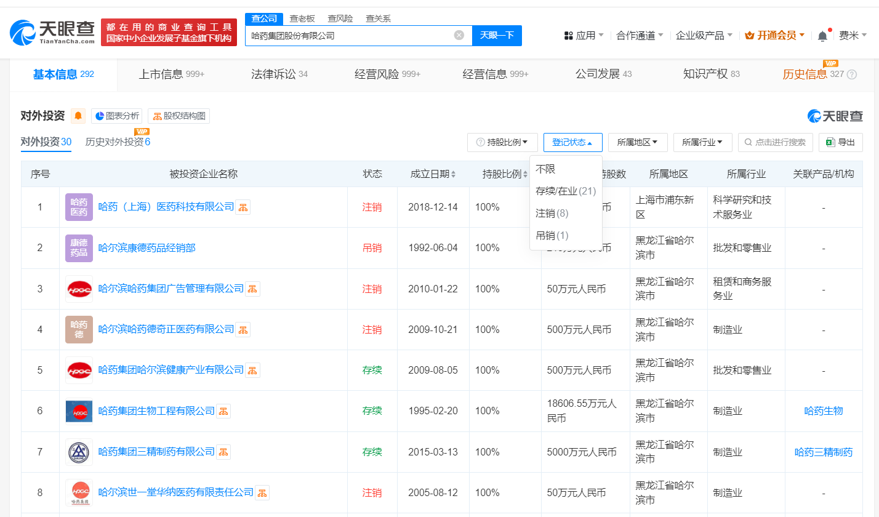Open the 持股比例 filter dropdown
879x517 pixels.
click(x=502, y=142)
